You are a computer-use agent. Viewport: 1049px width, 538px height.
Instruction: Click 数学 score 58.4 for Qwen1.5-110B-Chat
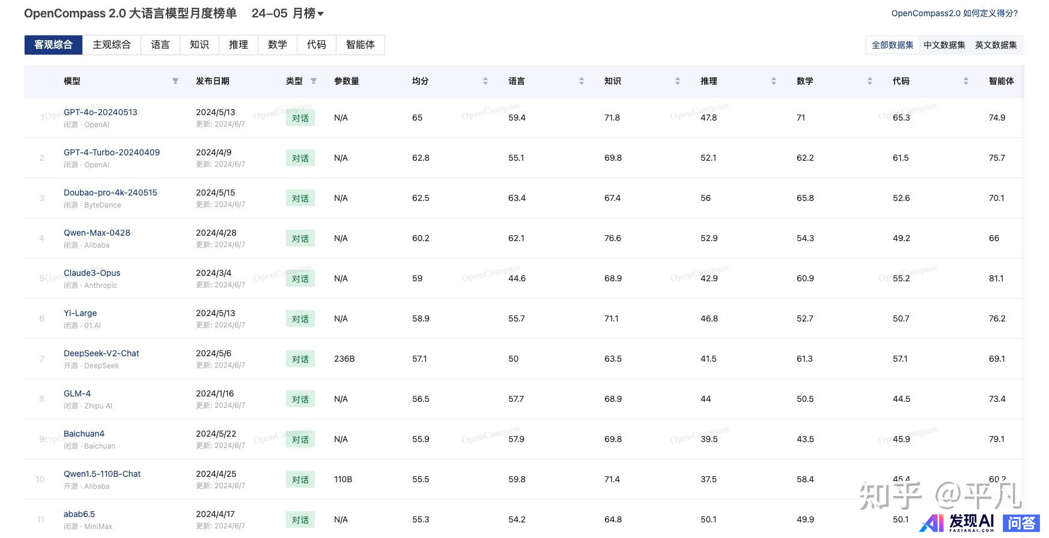click(805, 479)
